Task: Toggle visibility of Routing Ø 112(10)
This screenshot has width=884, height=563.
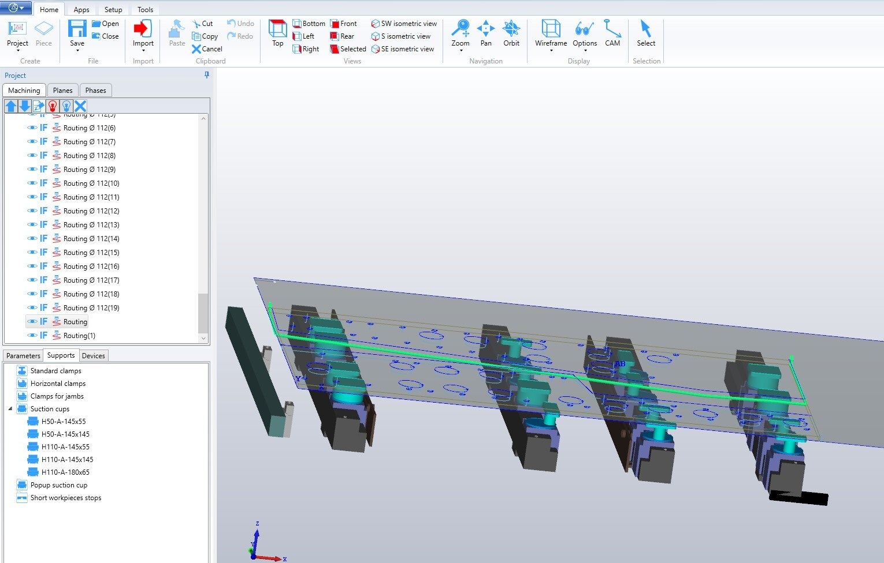Action: point(32,183)
